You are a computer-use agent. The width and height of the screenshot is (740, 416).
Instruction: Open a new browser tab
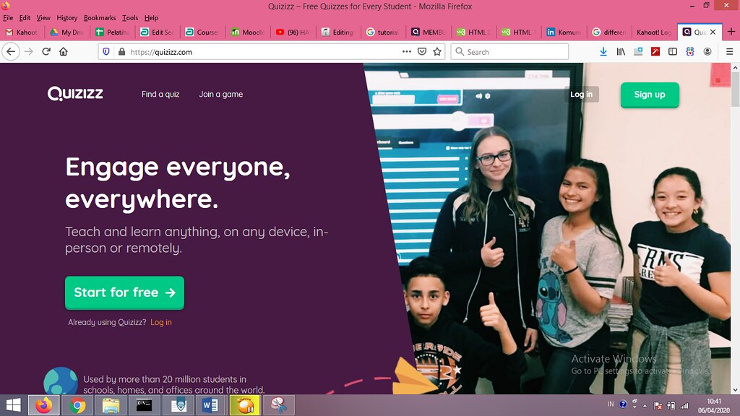tap(731, 32)
